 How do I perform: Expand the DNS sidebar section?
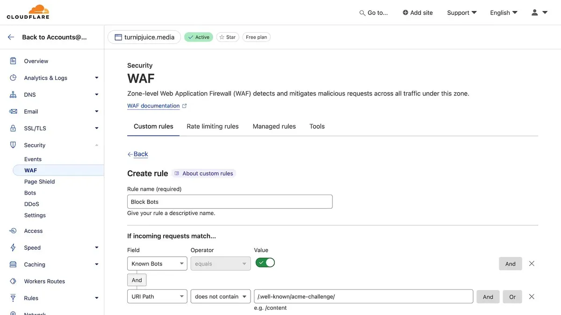click(97, 95)
